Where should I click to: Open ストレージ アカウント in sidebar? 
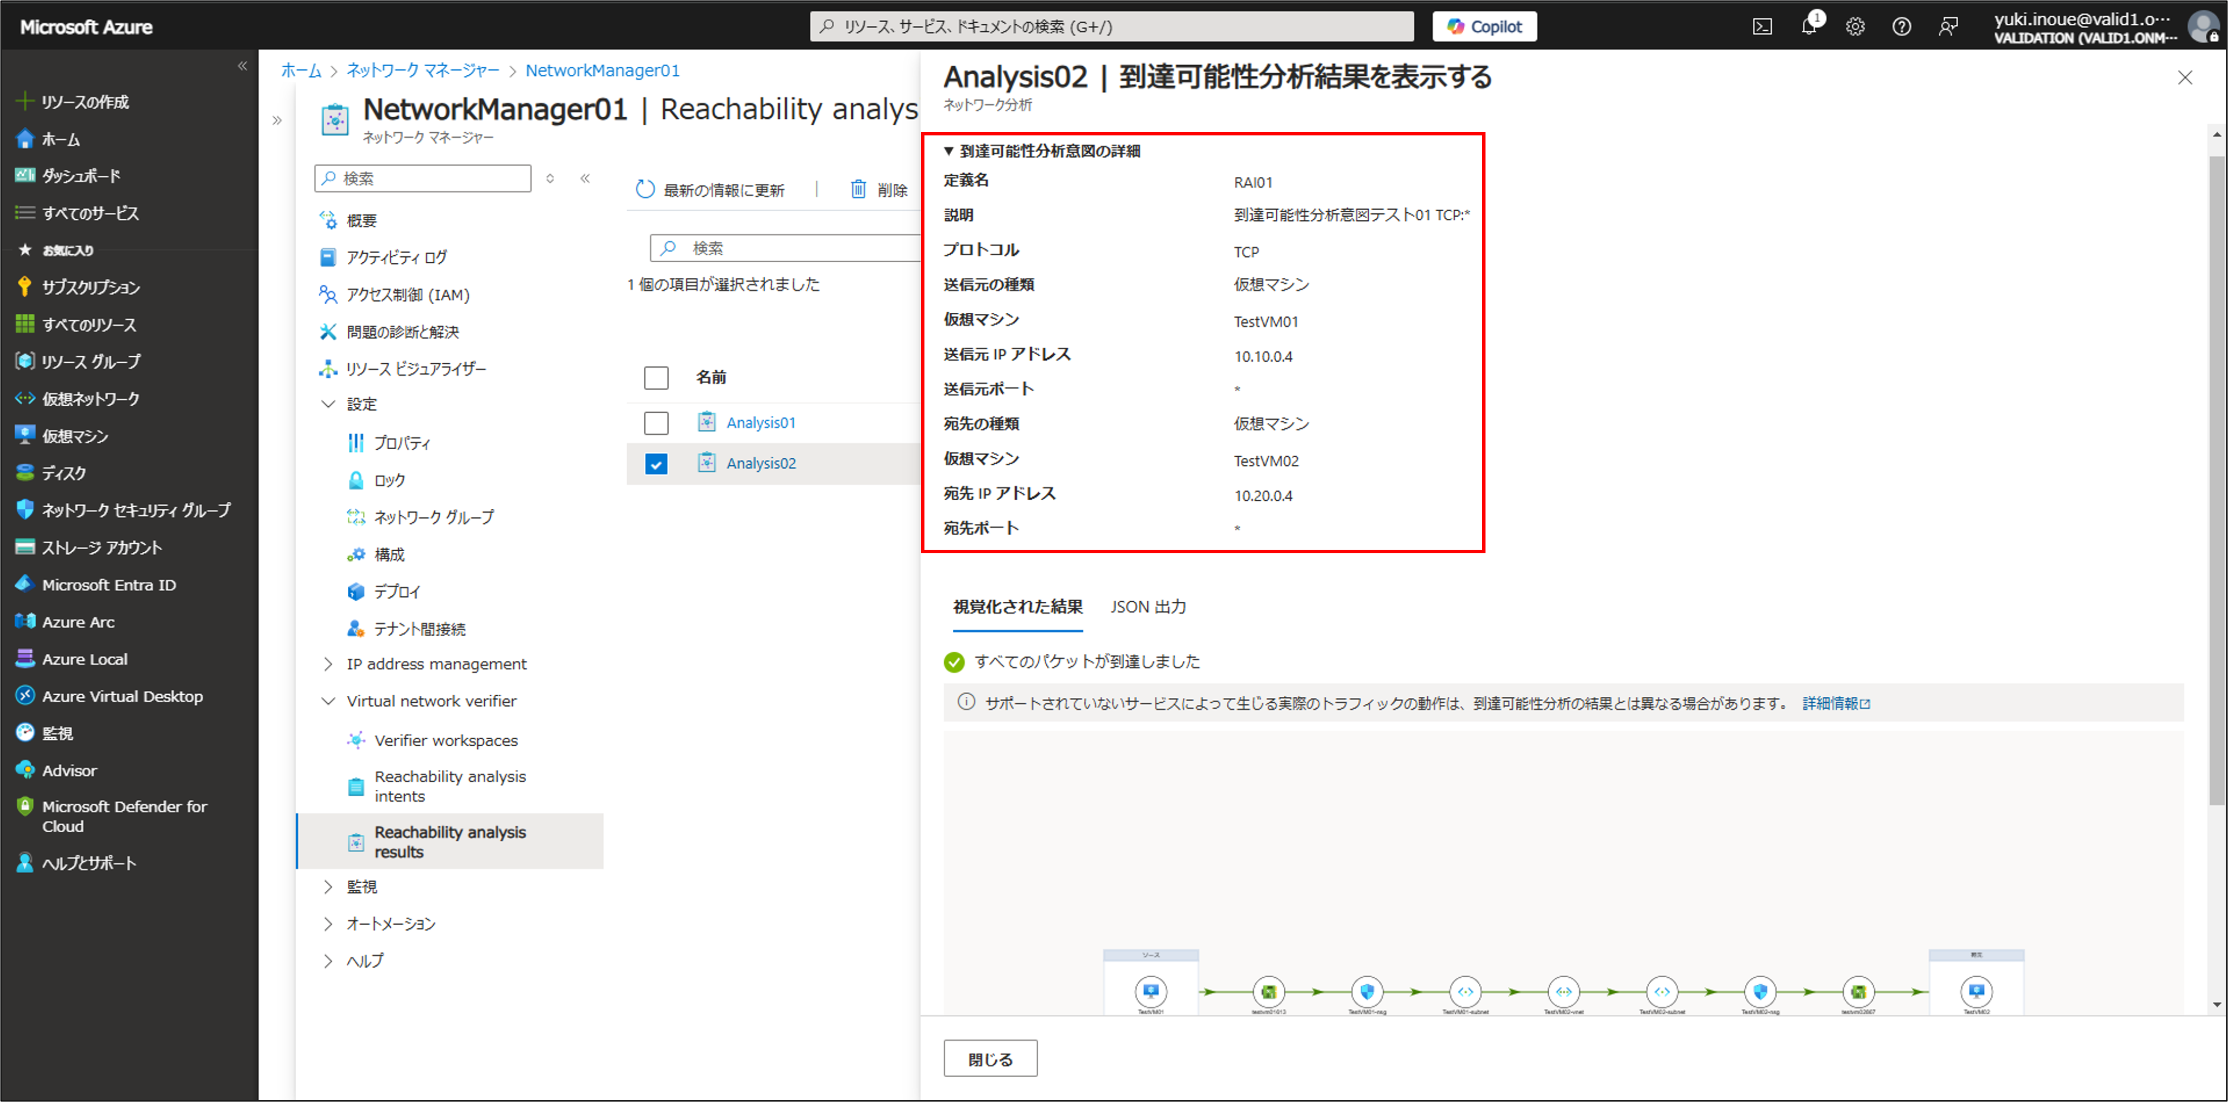click(x=101, y=547)
